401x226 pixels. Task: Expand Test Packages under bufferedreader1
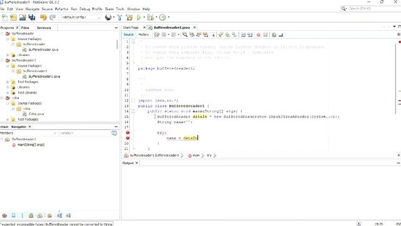point(8,82)
